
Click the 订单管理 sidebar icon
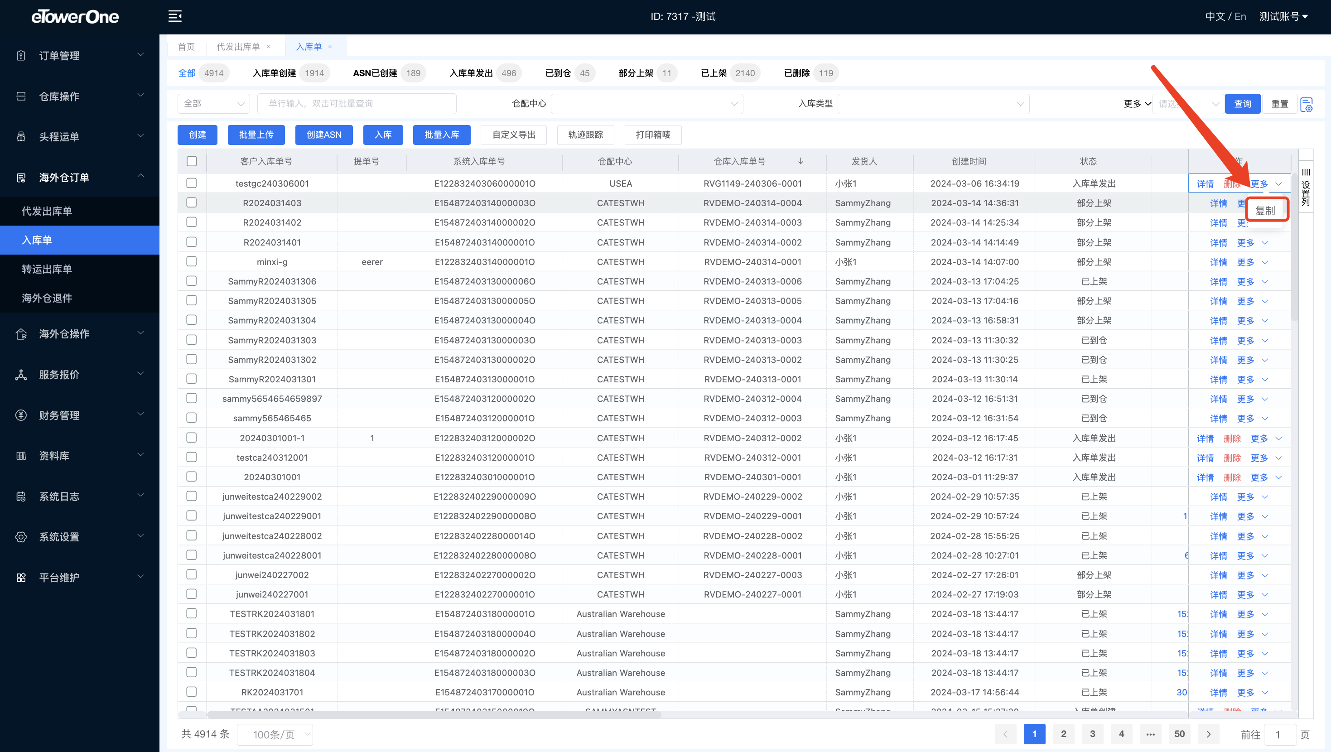click(x=21, y=55)
